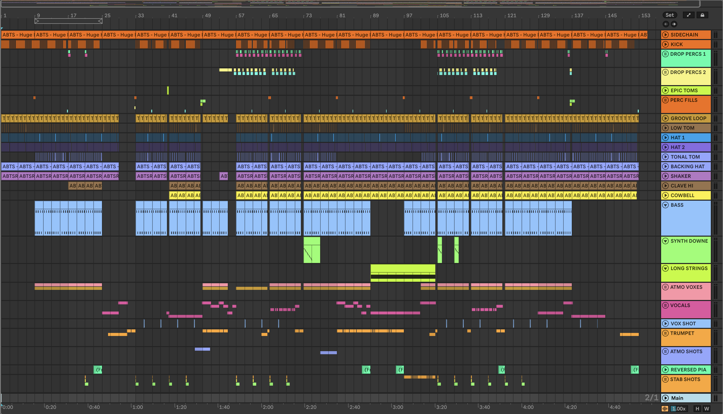This screenshot has width=723, height=414.
Task: Click the orange waveform icon at bottom
Action: [665, 409]
